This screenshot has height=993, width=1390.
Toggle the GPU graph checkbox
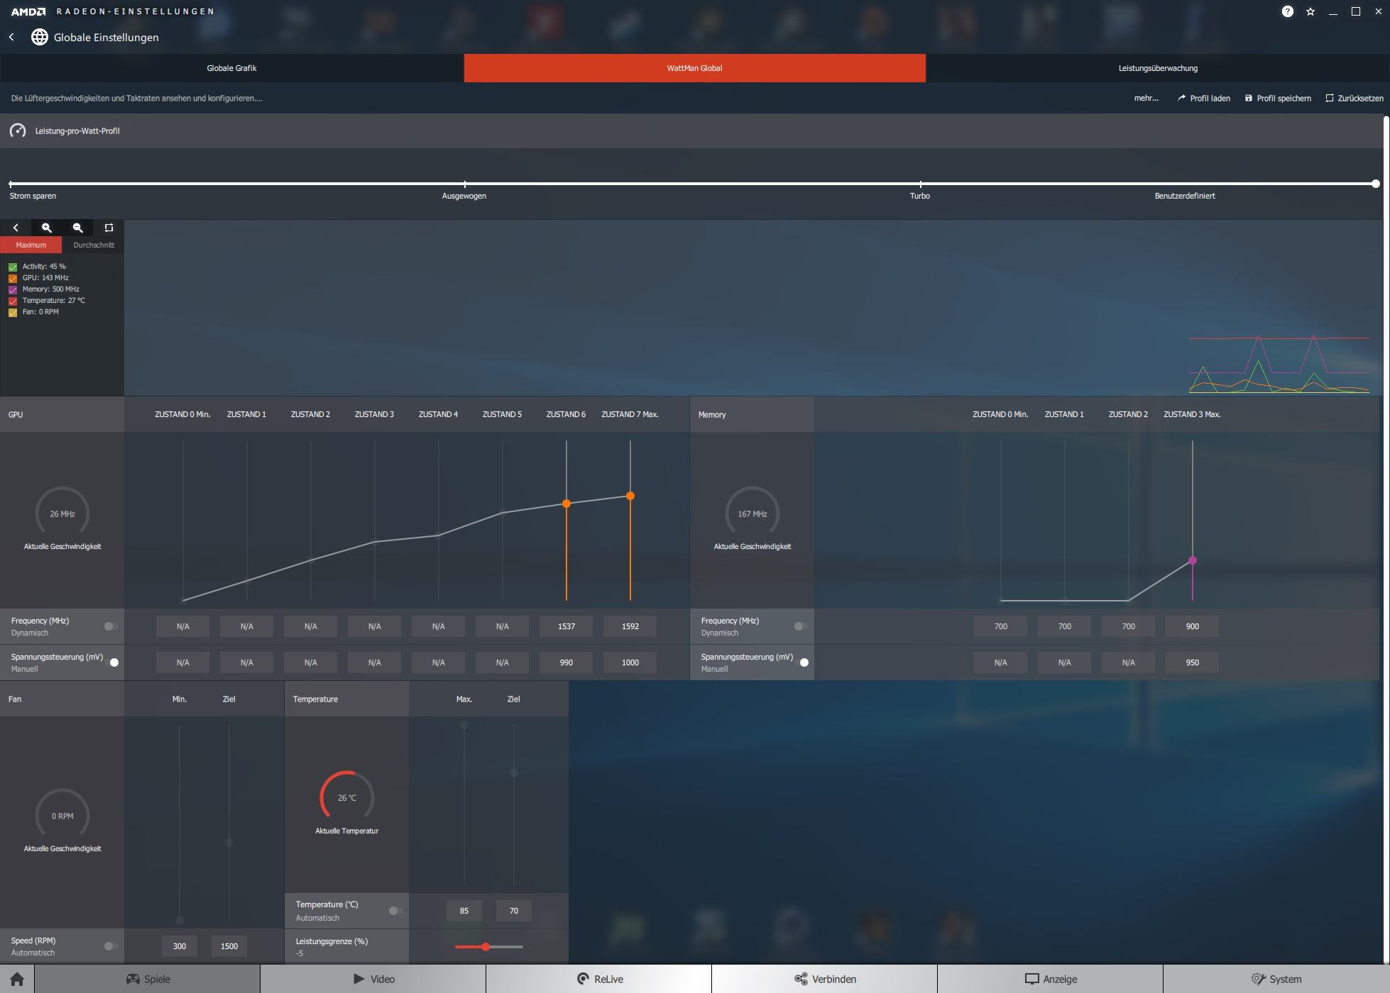pos(13,278)
